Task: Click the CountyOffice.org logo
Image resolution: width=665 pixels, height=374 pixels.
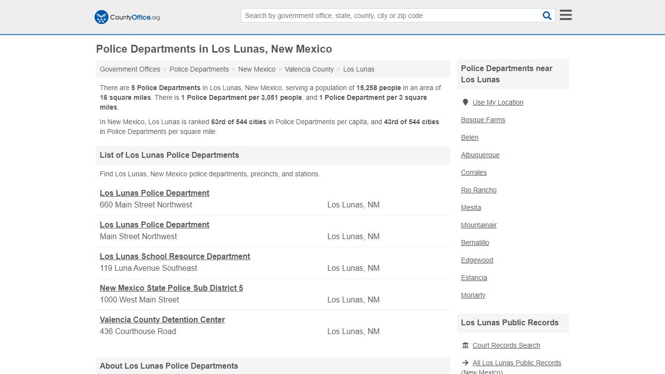Action: point(127,17)
